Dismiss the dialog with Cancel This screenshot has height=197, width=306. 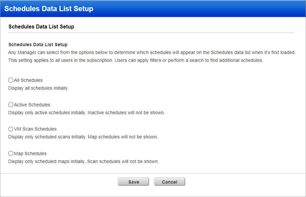169,181
